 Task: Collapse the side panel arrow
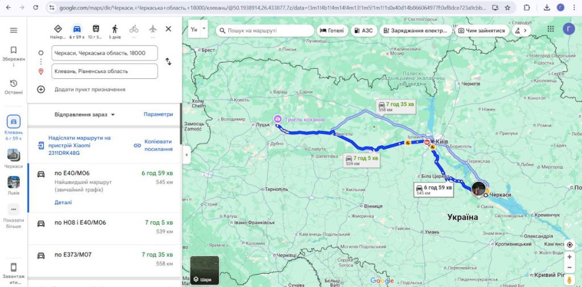pyautogui.click(x=186, y=155)
